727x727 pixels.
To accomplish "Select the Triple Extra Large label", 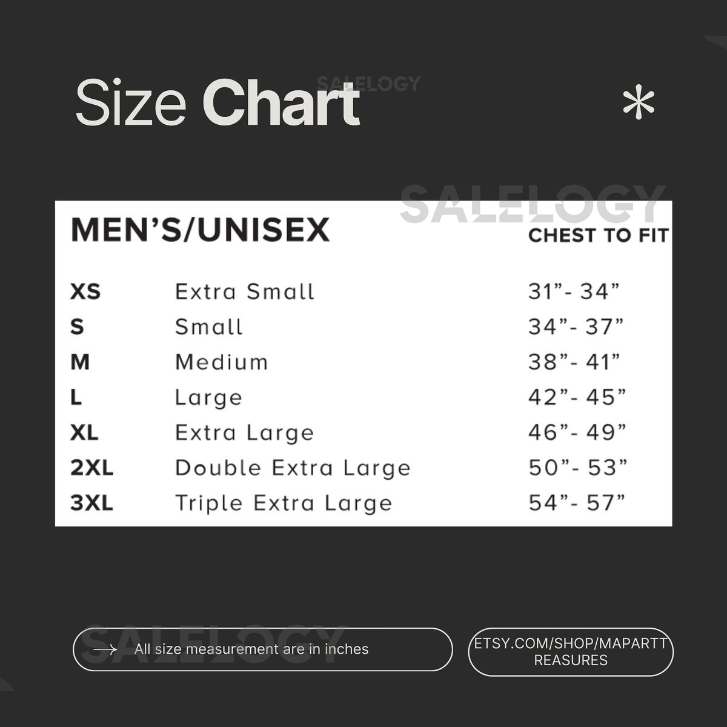I will pyautogui.click(x=284, y=503).
